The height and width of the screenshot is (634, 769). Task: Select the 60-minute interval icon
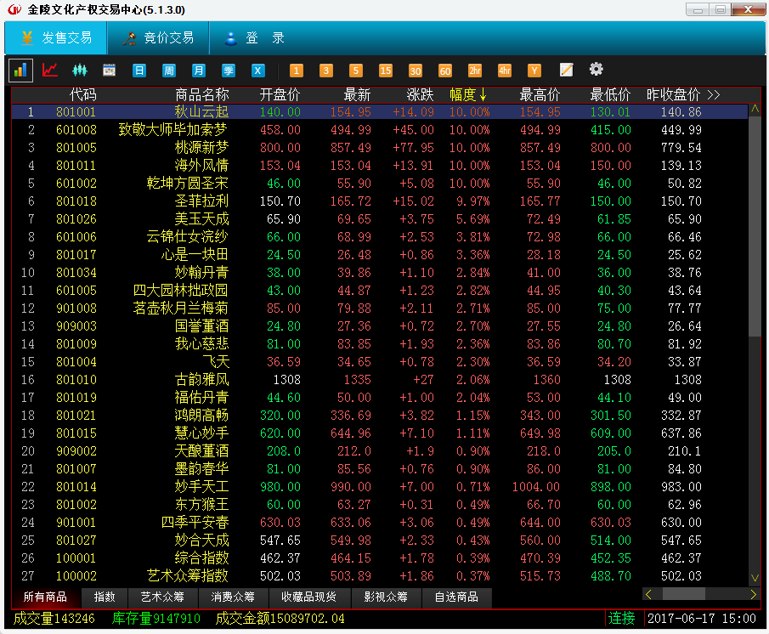(445, 71)
